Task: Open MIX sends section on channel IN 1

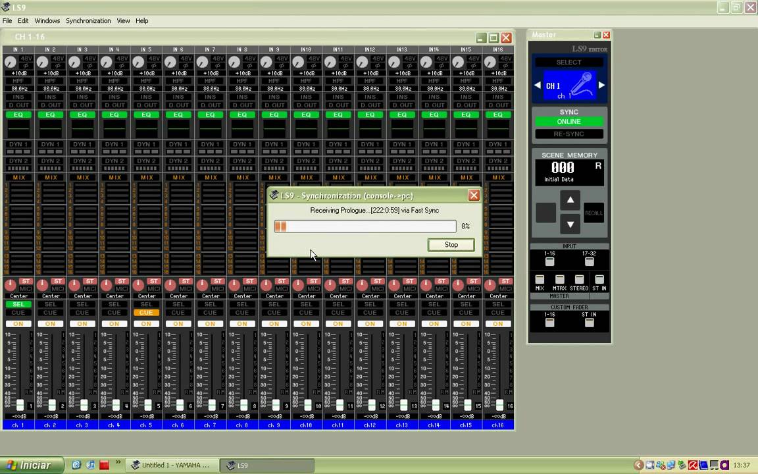Action: (18, 178)
